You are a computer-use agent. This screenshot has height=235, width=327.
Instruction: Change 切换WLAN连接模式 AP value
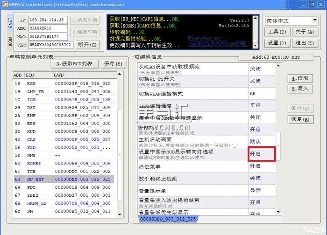(x=262, y=93)
